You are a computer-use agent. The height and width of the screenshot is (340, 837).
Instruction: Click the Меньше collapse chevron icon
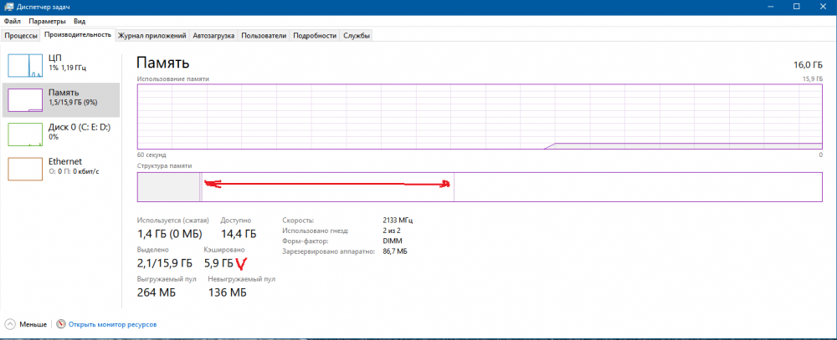(10, 324)
